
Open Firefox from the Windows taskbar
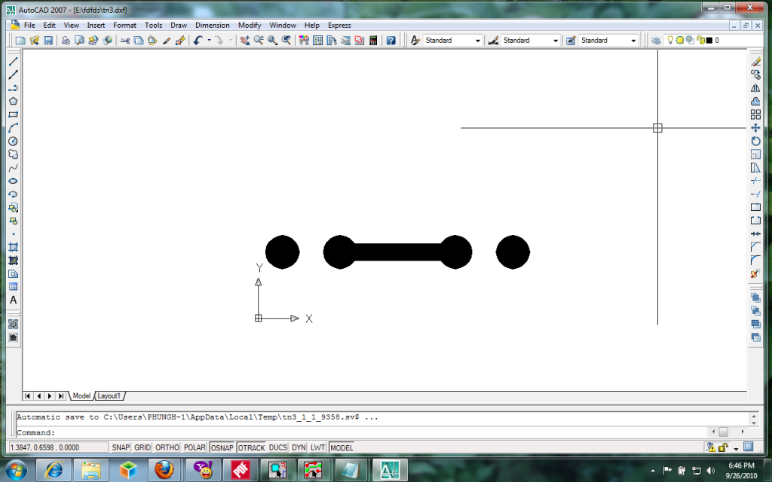click(164, 470)
